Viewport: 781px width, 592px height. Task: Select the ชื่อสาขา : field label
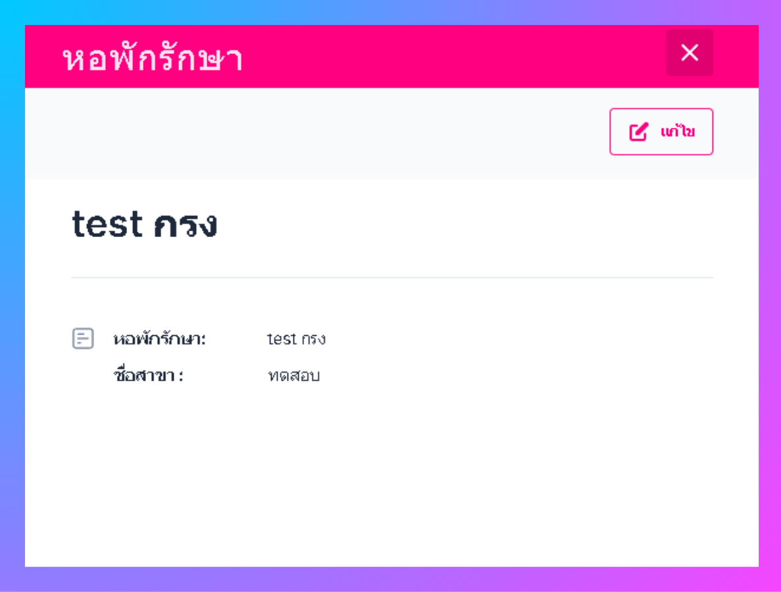[148, 376]
